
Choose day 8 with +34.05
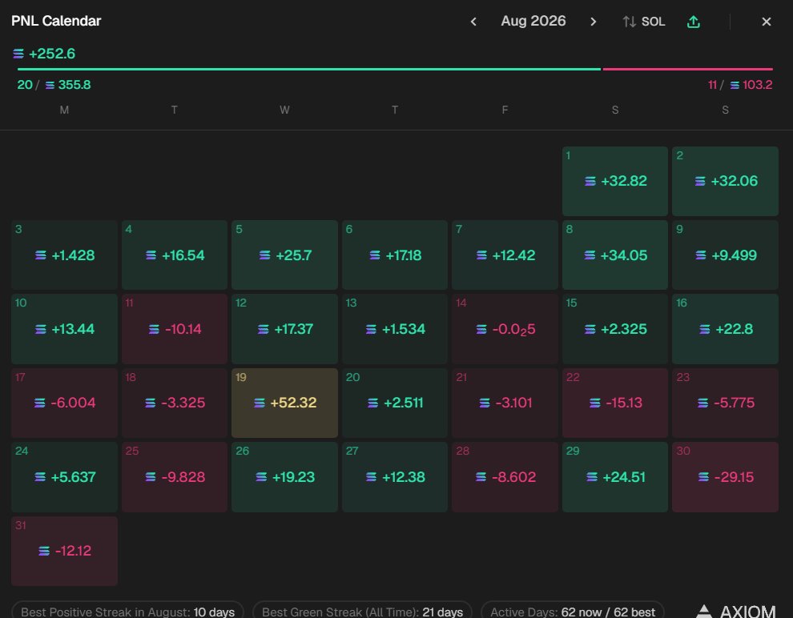[x=615, y=255]
